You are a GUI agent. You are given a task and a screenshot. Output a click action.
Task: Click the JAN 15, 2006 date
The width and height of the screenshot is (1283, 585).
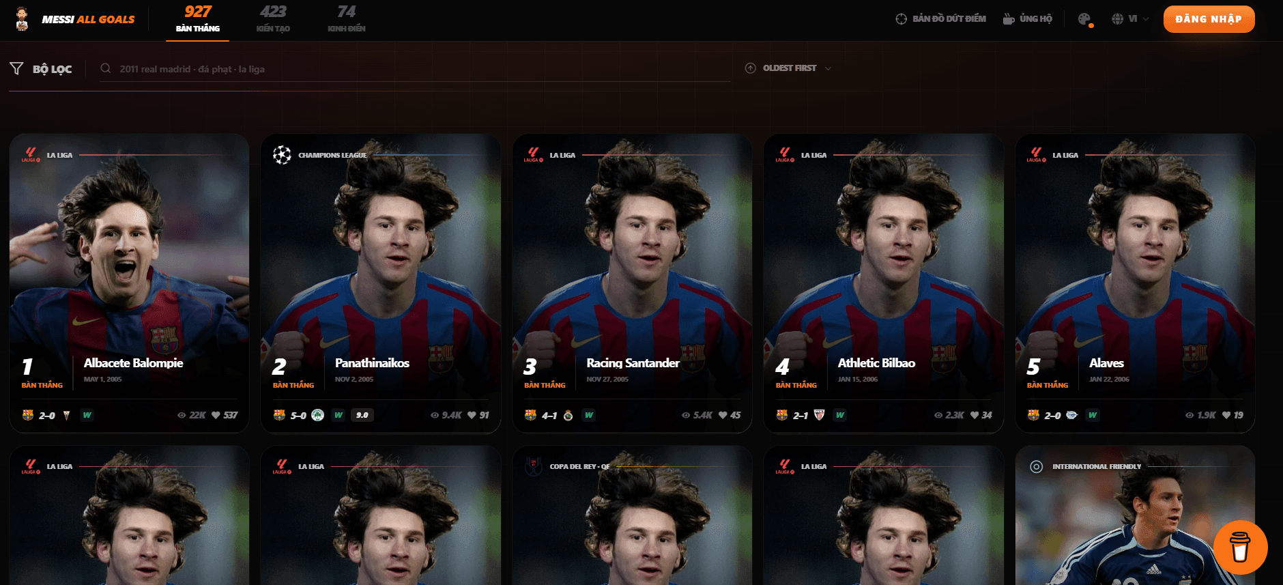click(858, 380)
